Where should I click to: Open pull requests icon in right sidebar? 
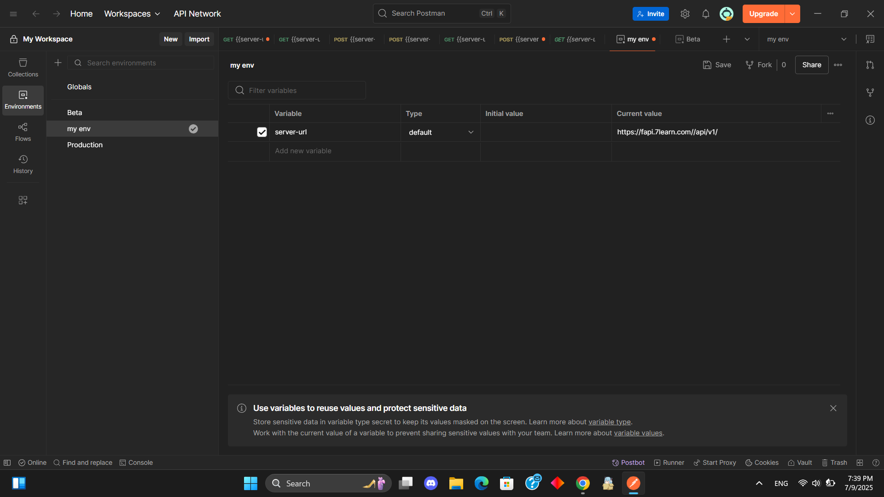(x=870, y=65)
